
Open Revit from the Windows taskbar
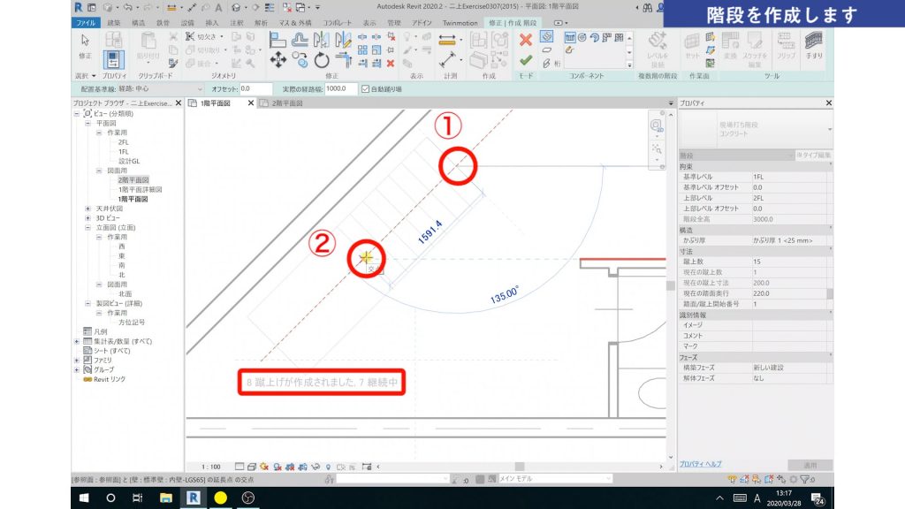192,498
